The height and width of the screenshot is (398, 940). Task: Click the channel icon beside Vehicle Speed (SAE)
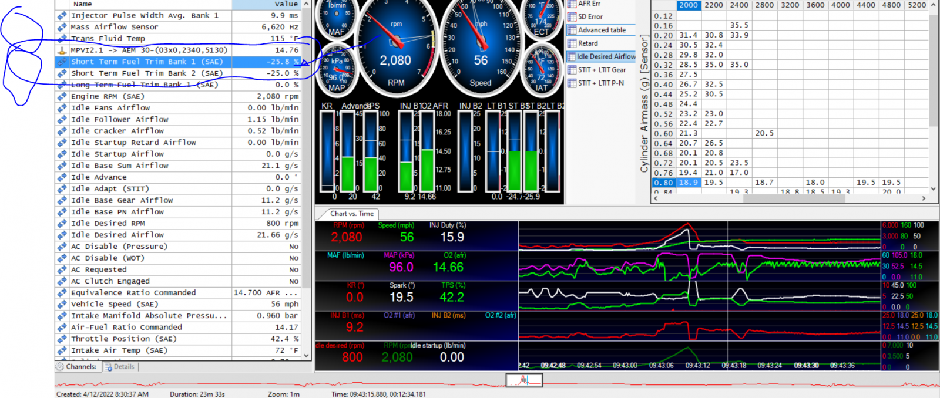click(62, 304)
